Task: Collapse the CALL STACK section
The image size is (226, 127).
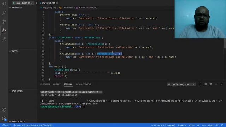Action: 17,91
